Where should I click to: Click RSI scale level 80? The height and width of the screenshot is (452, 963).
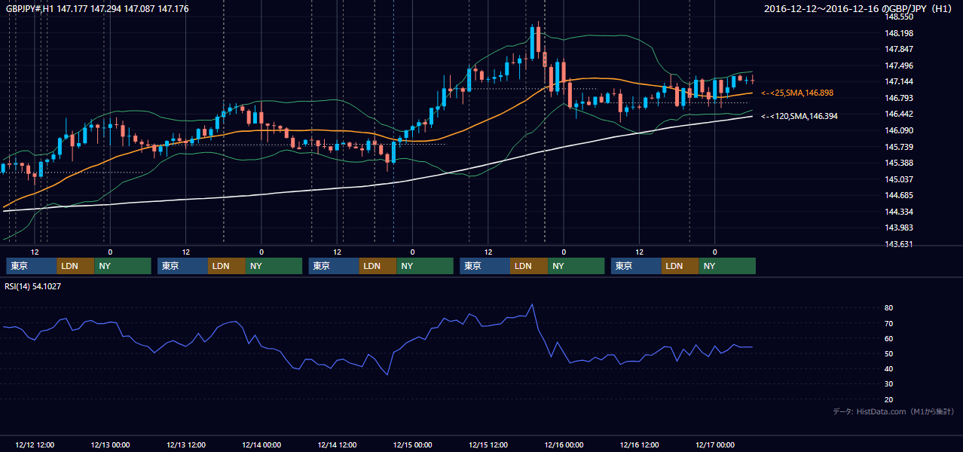tap(889, 308)
